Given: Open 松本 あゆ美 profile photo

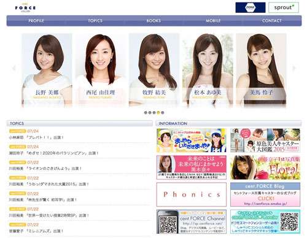Looking at the screenshot, I should click(208, 71).
